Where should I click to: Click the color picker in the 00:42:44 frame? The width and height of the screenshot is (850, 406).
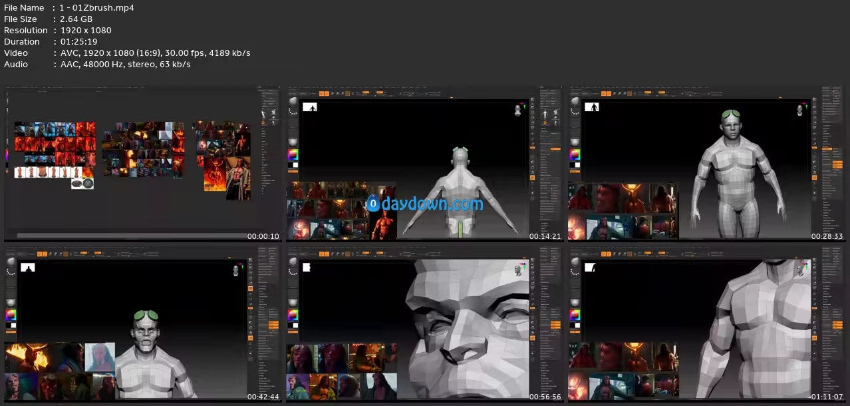[x=11, y=315]
